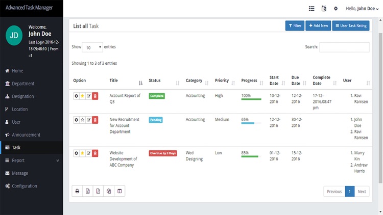383x215 pixels.
Task: Click the 65% progress bar
Action: click(x=251, y=123)
